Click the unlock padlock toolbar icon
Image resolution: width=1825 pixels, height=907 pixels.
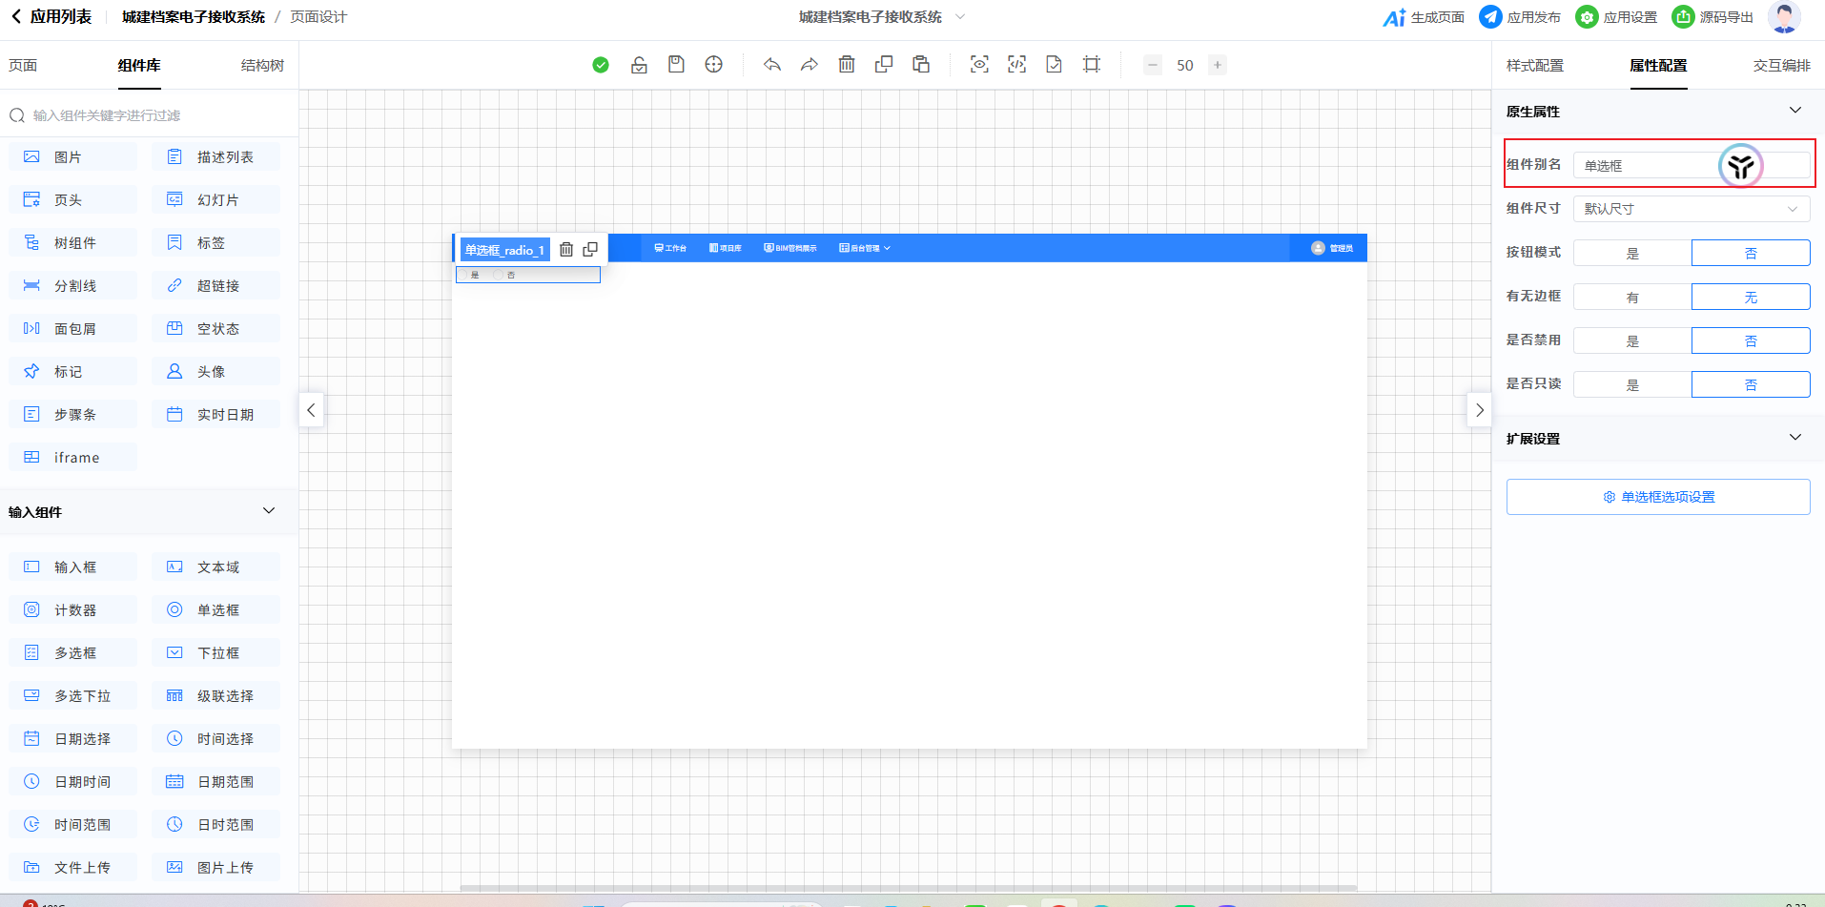click(x=639, y=65)
